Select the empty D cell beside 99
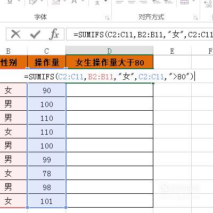This screenshot has width=213, height=213. (110, 160)
